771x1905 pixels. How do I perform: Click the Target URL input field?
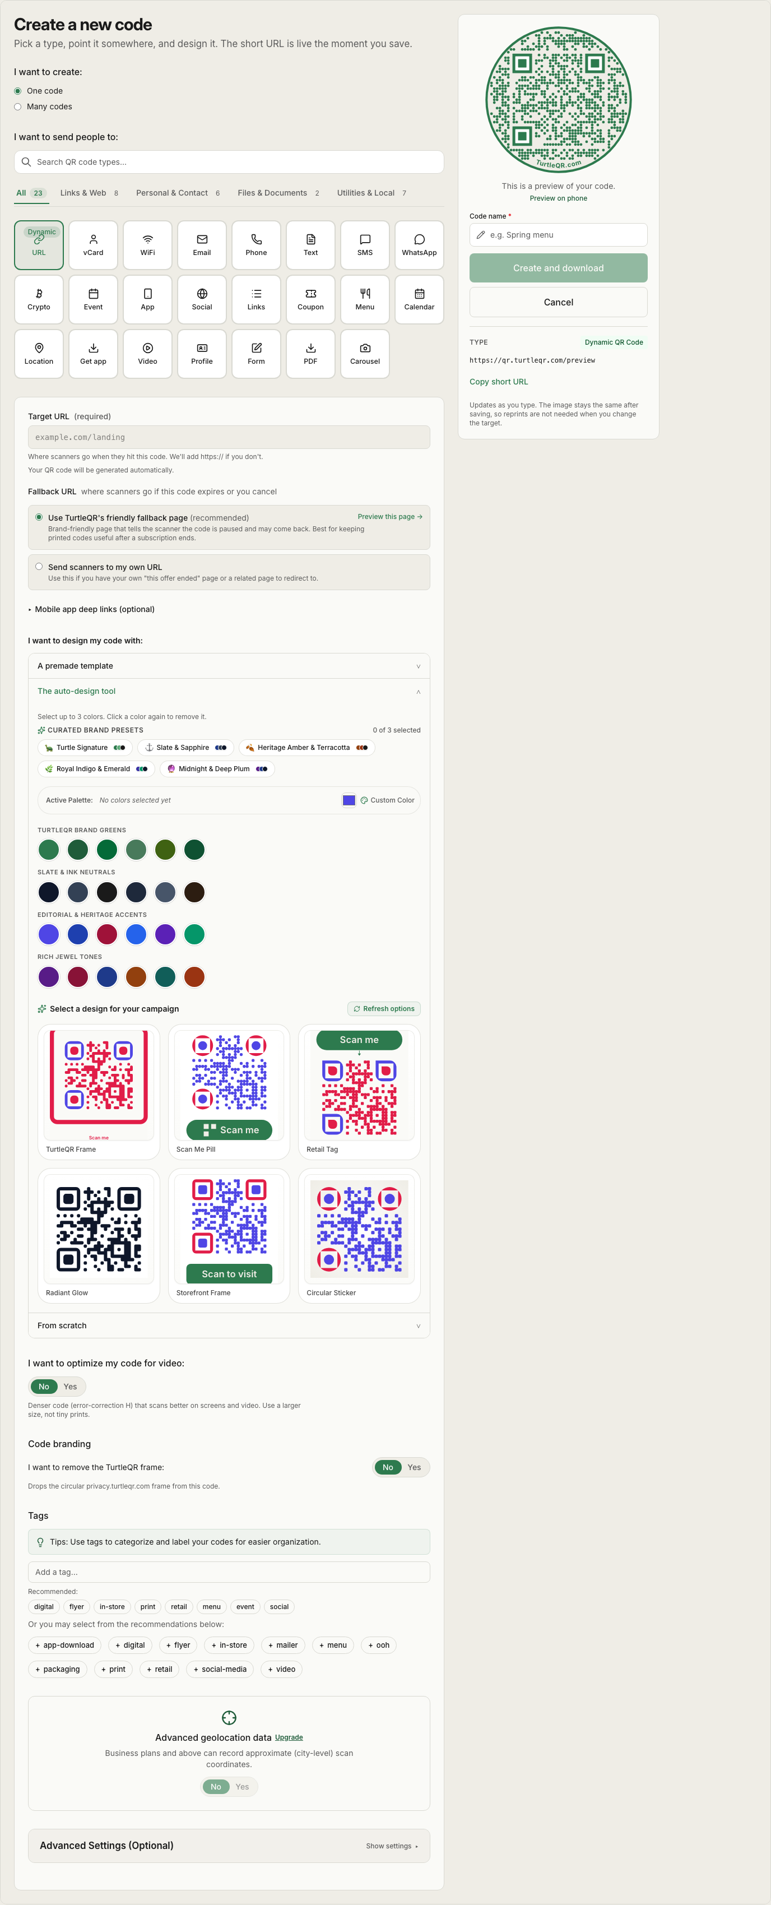[229, 437]
